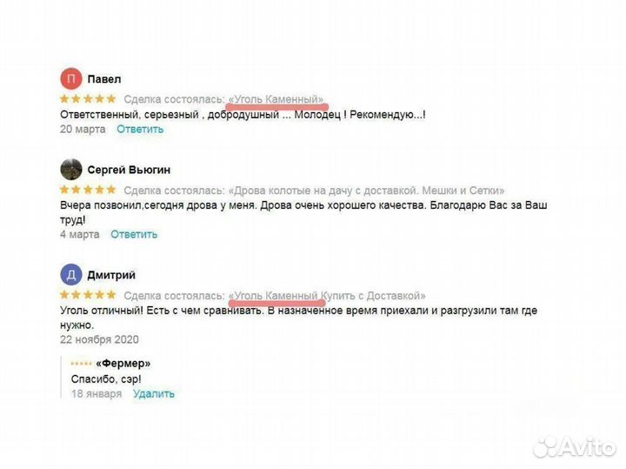Open the «Уголь Каменный» deal title
This screenshot has height=469, width=626.
tap(276, 99)
